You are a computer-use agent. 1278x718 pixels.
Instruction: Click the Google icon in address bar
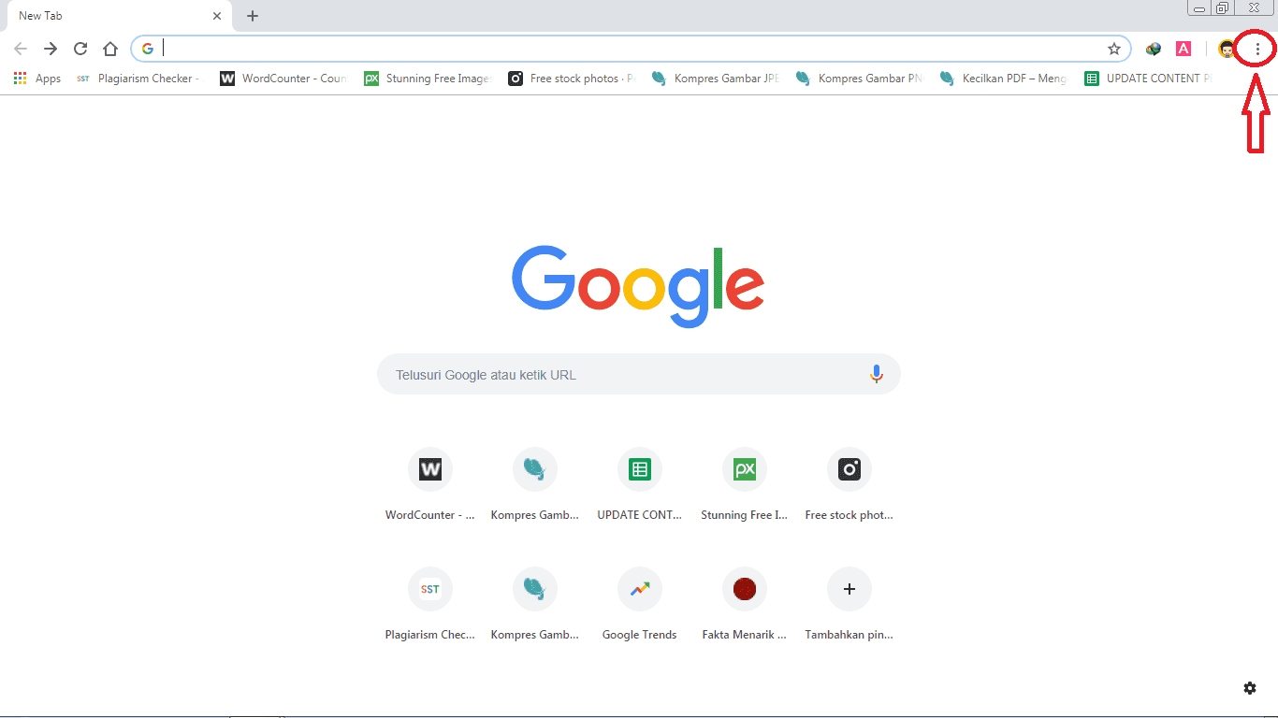(148, 49)
